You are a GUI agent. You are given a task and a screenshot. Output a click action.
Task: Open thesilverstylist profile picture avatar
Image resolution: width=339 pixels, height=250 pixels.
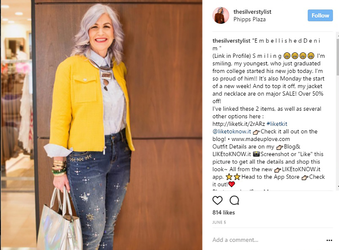tap(221, 15)
